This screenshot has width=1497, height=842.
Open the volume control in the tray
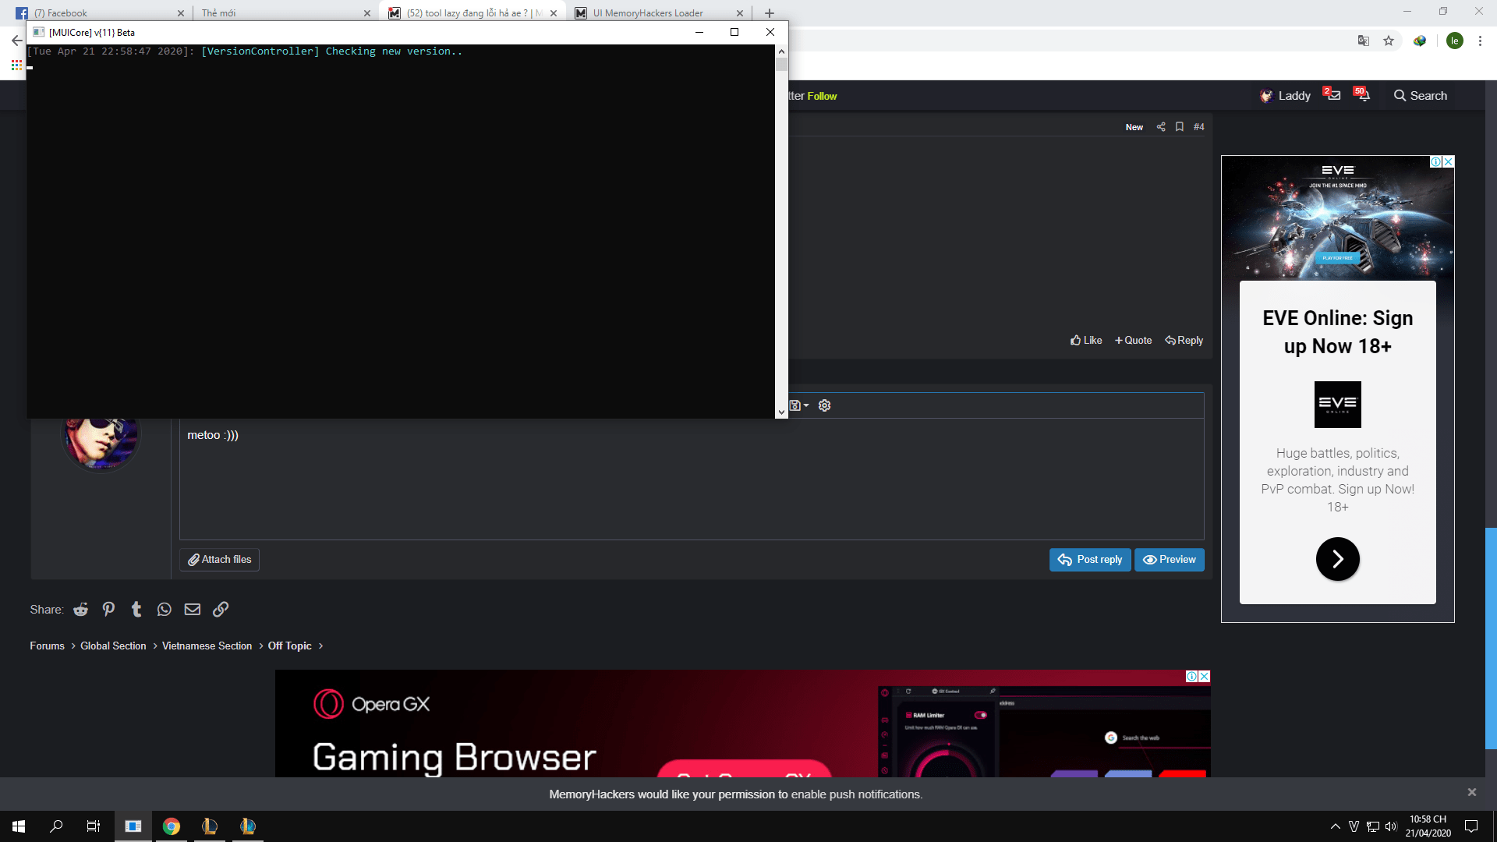point(1391,826)
